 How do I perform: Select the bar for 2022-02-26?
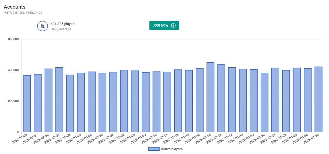click(27, 104)
